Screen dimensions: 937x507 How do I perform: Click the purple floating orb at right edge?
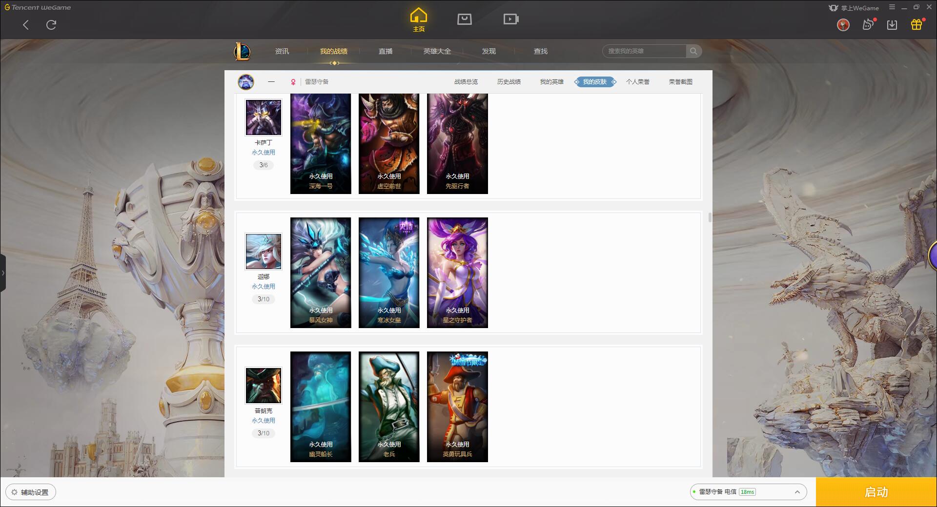[x=933, y=255]
